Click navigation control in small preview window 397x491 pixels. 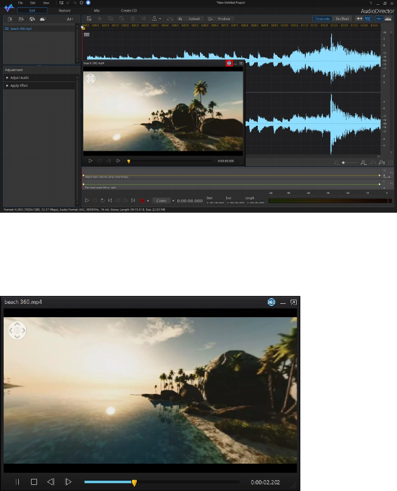pyautogui.click(x=91, y=78)
